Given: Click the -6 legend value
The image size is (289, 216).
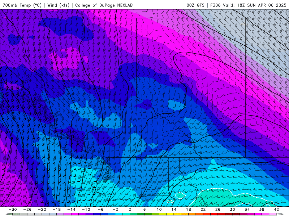Looking at the screenshot, I should point(101,210).
